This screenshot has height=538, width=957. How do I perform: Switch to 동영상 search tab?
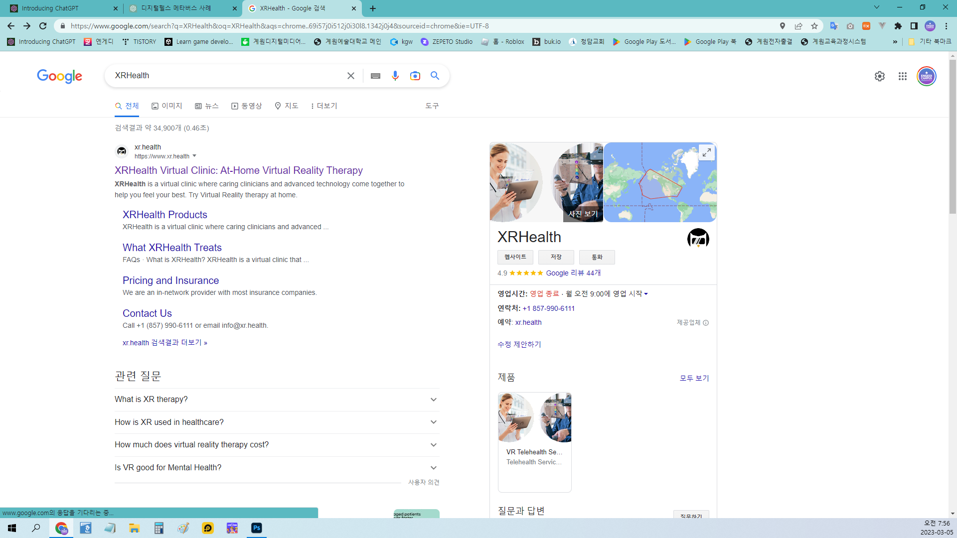pyautogui.click(x=247, y=106)
